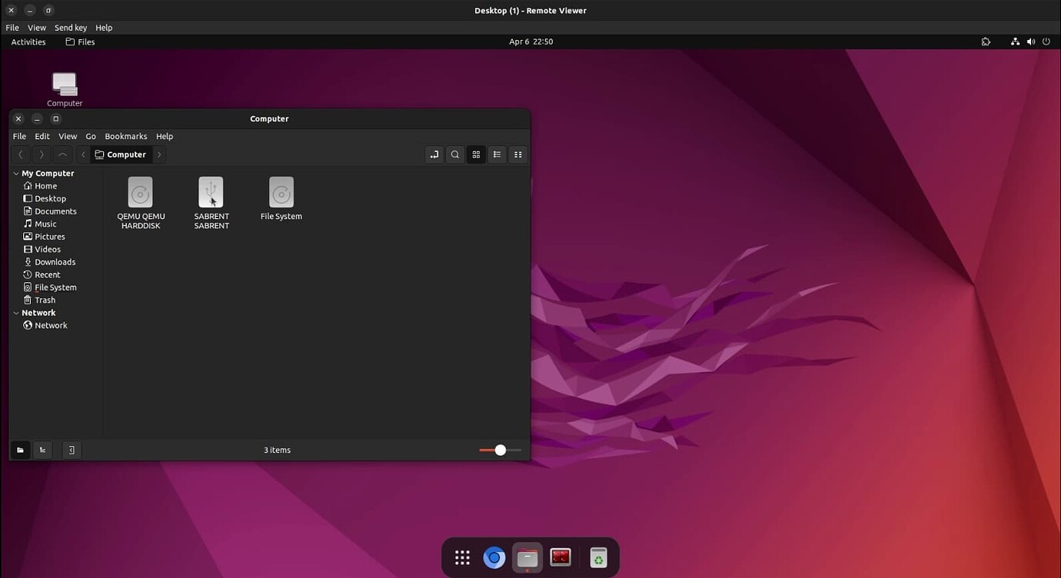Open the Go menu

tap(91, 136)
